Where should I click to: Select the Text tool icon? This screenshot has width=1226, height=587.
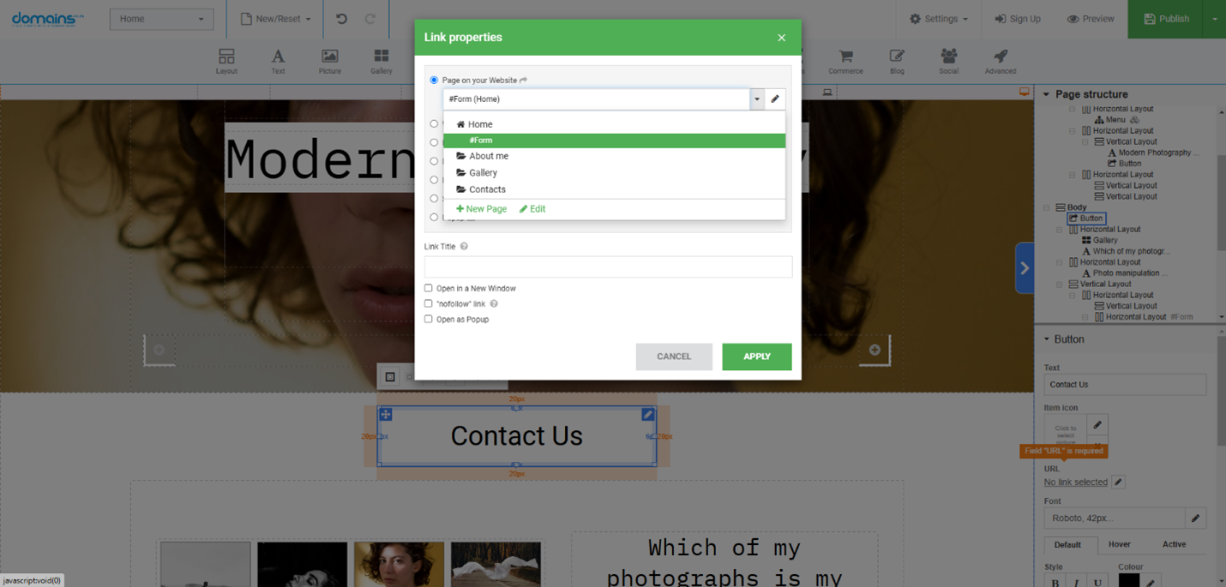point(278,61)
